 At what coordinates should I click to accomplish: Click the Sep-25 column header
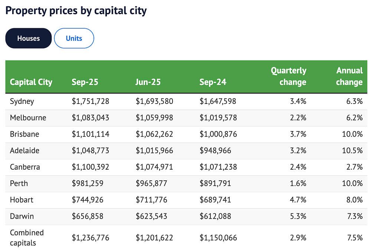tap(85, 82)
